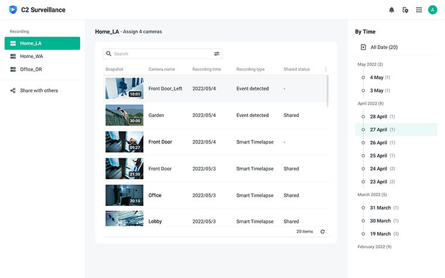This screenshot has height=278, width=445.
Task: Click the recordings list scrollbar
Action: coord(327,91)
